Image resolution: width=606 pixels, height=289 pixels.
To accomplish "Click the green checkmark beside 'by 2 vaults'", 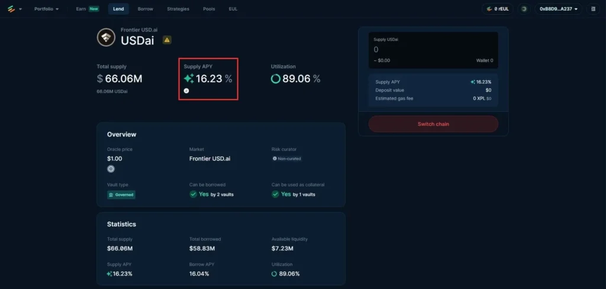I will pos(193,194).
